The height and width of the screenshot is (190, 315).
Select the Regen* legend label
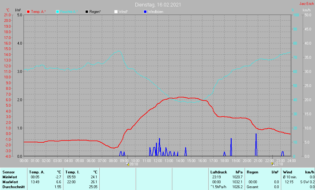pyautogui.click(x=95, y=12)
